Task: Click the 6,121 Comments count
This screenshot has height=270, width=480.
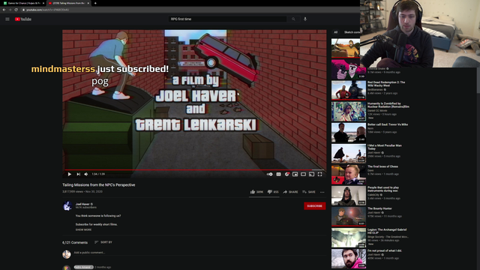Action: 75,242
